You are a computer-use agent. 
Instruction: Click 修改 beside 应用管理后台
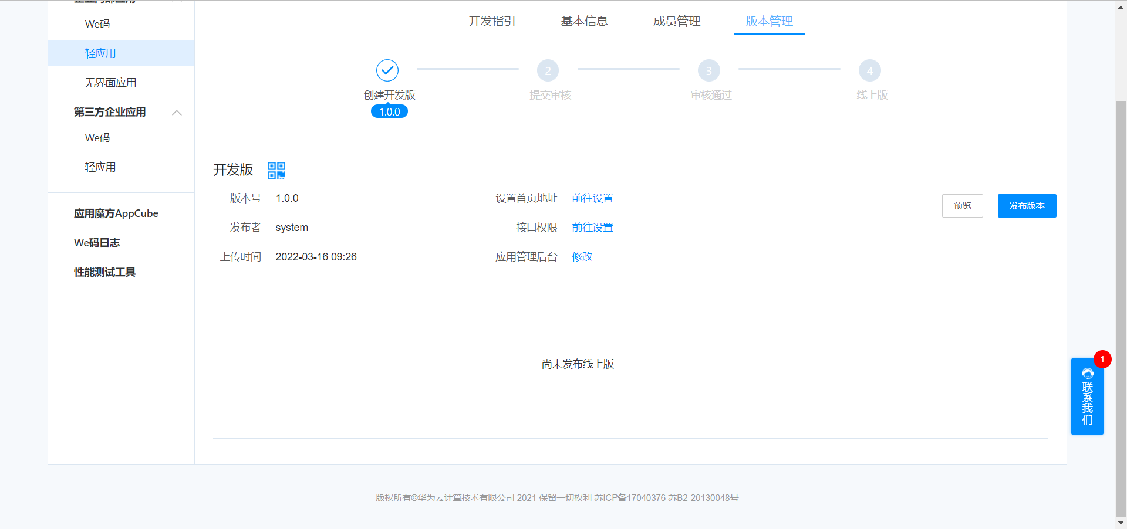(582, 256)
